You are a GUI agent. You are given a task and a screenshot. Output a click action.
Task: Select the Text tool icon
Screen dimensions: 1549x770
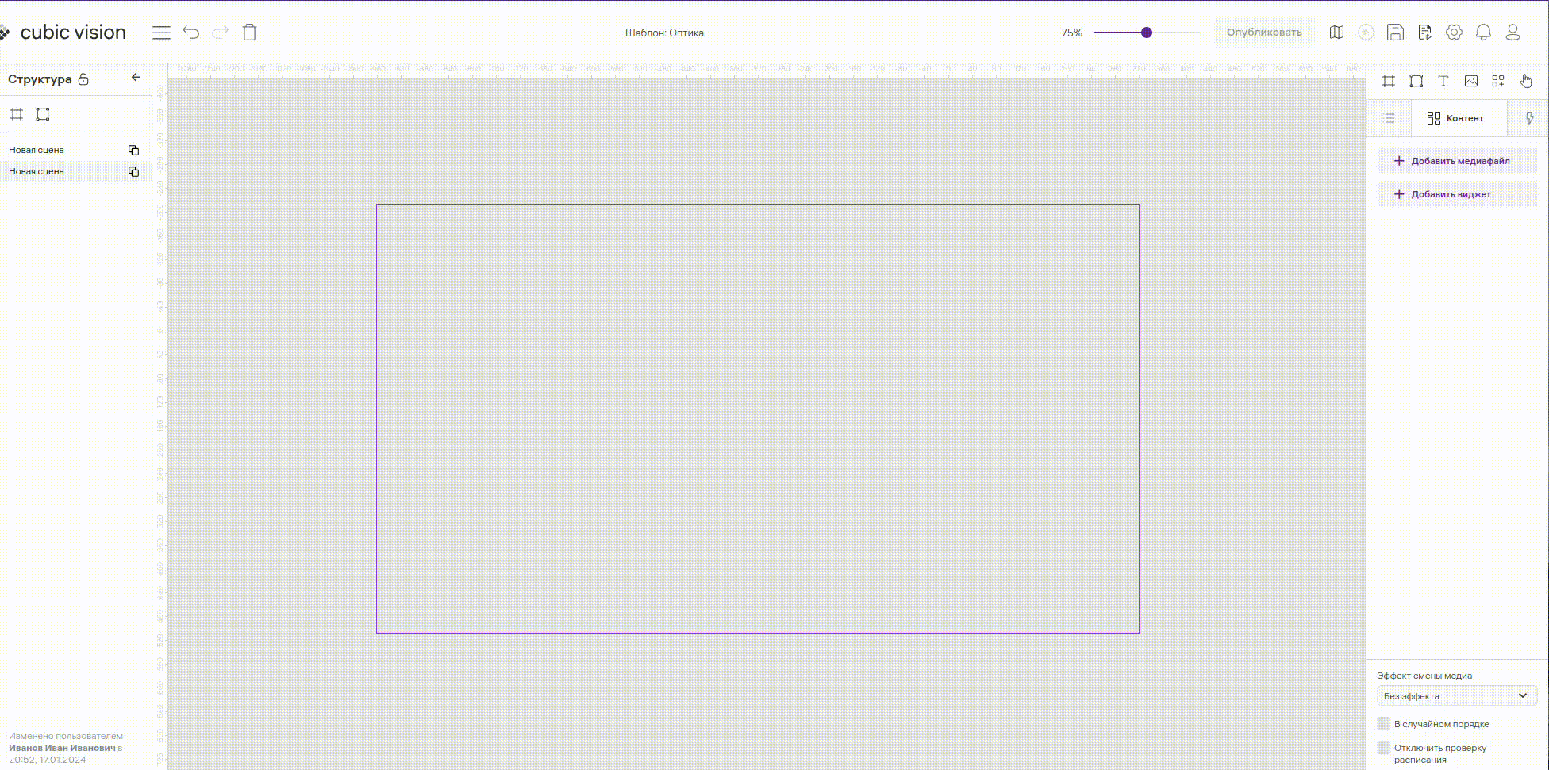click(x=1443, y=81)
